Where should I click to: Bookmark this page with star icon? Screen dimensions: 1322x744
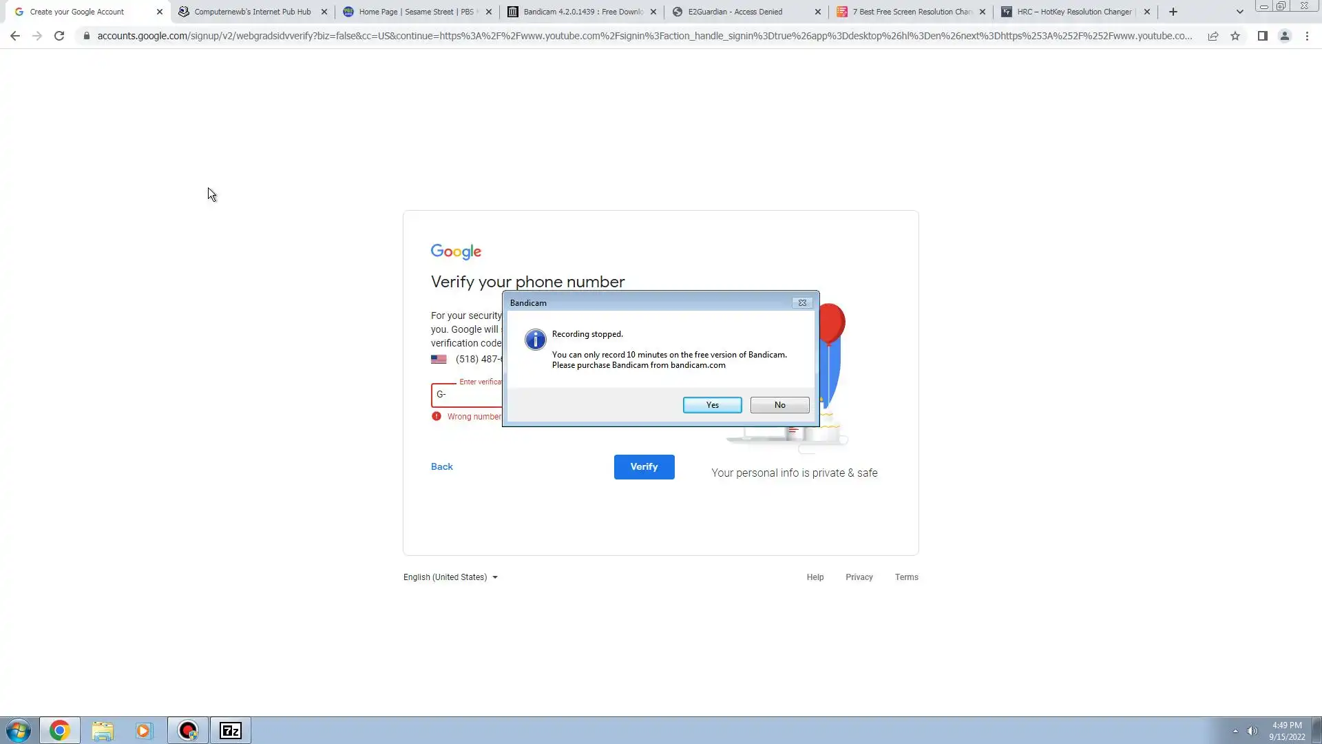[x=1235, y=36]
